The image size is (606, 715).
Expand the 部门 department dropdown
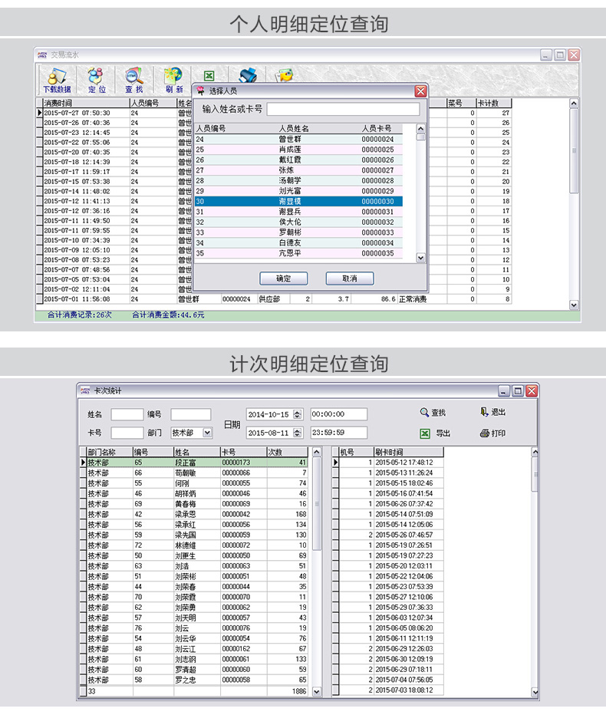coord(206,433)
